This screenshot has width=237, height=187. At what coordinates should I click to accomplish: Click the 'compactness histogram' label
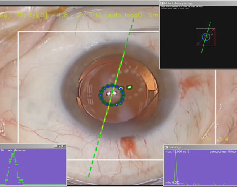(223, 152)
